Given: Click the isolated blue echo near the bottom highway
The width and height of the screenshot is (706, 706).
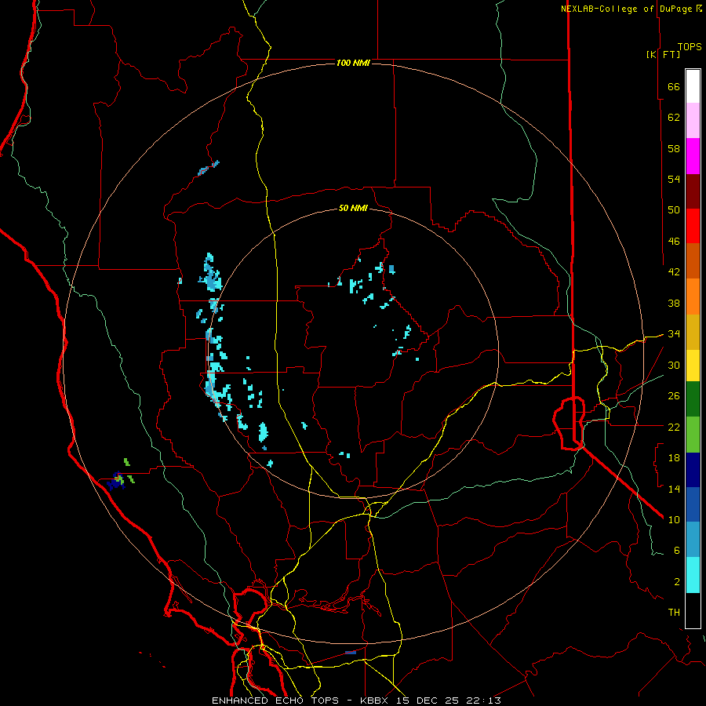Looking at the screenshot, I should coord(351,653).
